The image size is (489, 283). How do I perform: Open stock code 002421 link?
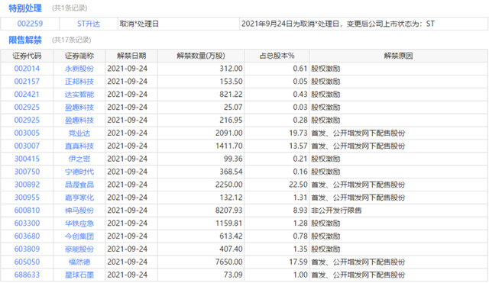27,95
